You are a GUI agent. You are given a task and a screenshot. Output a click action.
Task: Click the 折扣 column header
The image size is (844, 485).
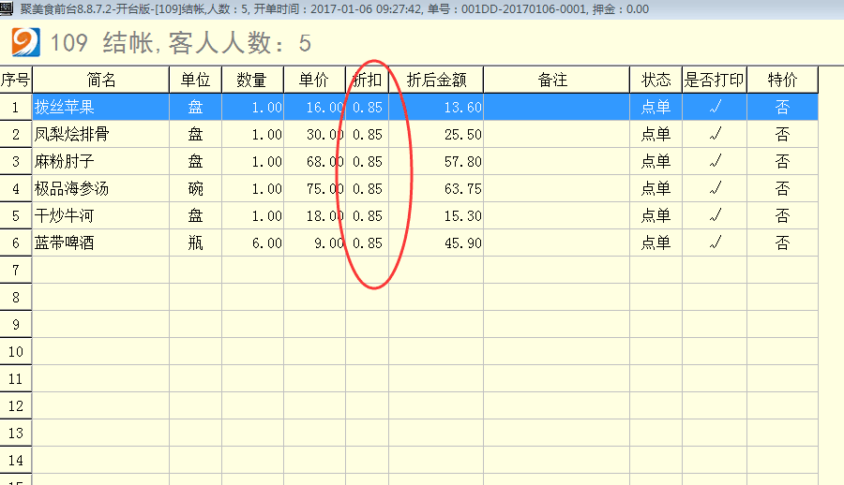point(367,80)
